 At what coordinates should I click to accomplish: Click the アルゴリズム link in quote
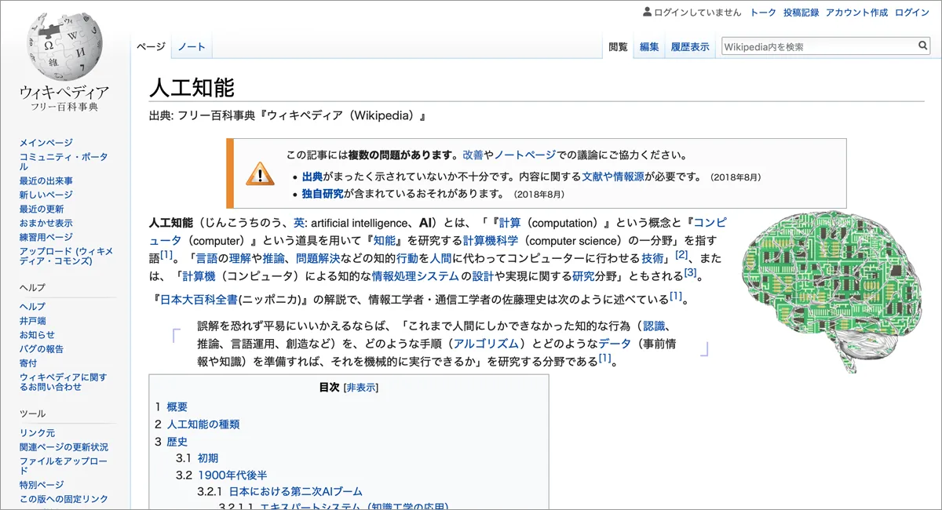[487, 344]
